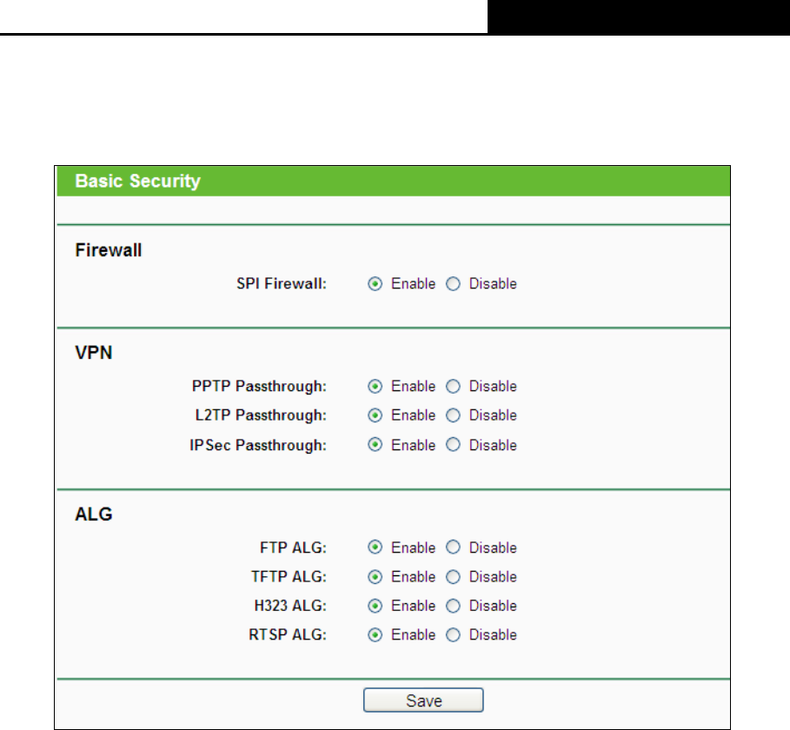Image resolution: width=790 pixels, height=730 pixels.
Task: Click the Save button
Action: pos(423,700)
